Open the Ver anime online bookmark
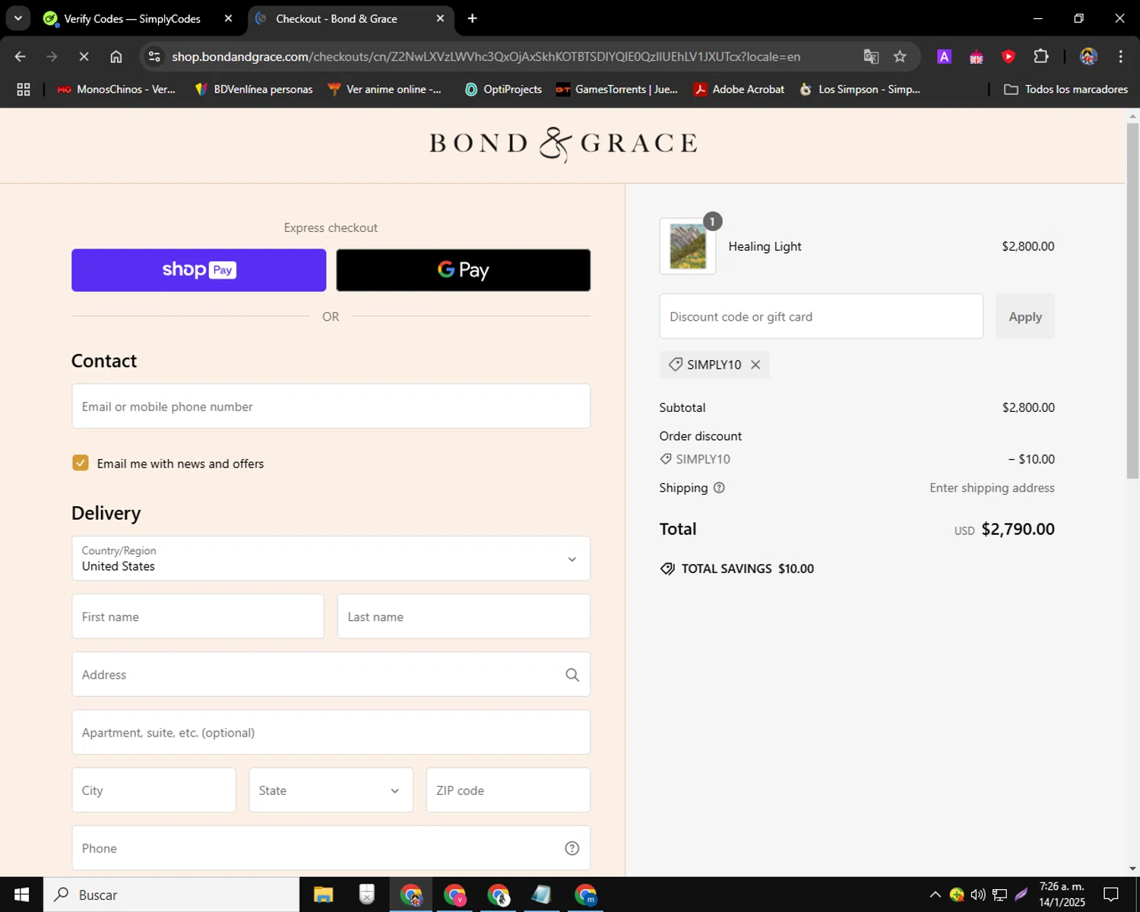This screenshot has width=1140, height=912. (x=385, y=89)
